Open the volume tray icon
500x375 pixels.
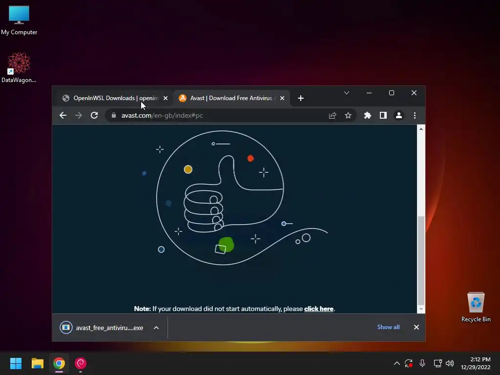click(450, 363)
